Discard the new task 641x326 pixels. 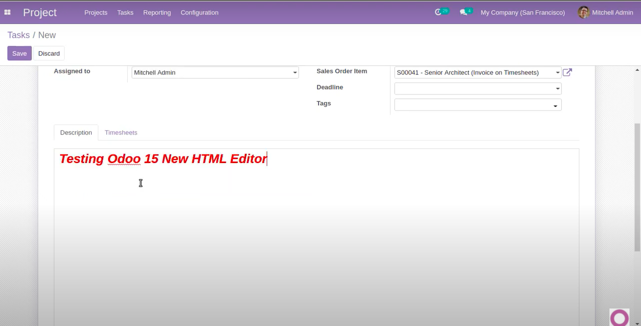click(49, 53)
